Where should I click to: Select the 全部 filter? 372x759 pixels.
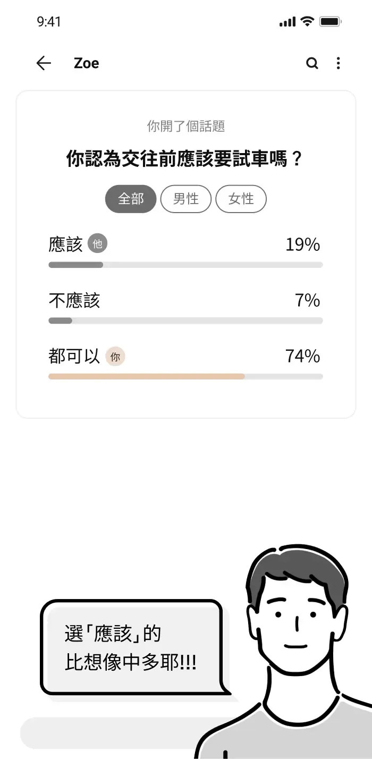point(130,199)
